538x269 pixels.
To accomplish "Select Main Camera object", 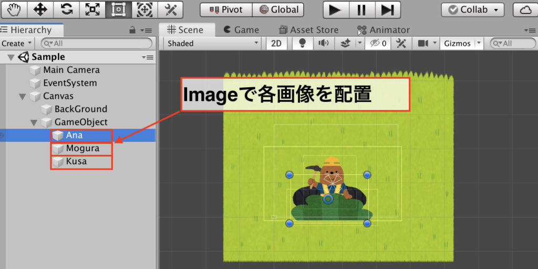I will [x=71, y=70].
